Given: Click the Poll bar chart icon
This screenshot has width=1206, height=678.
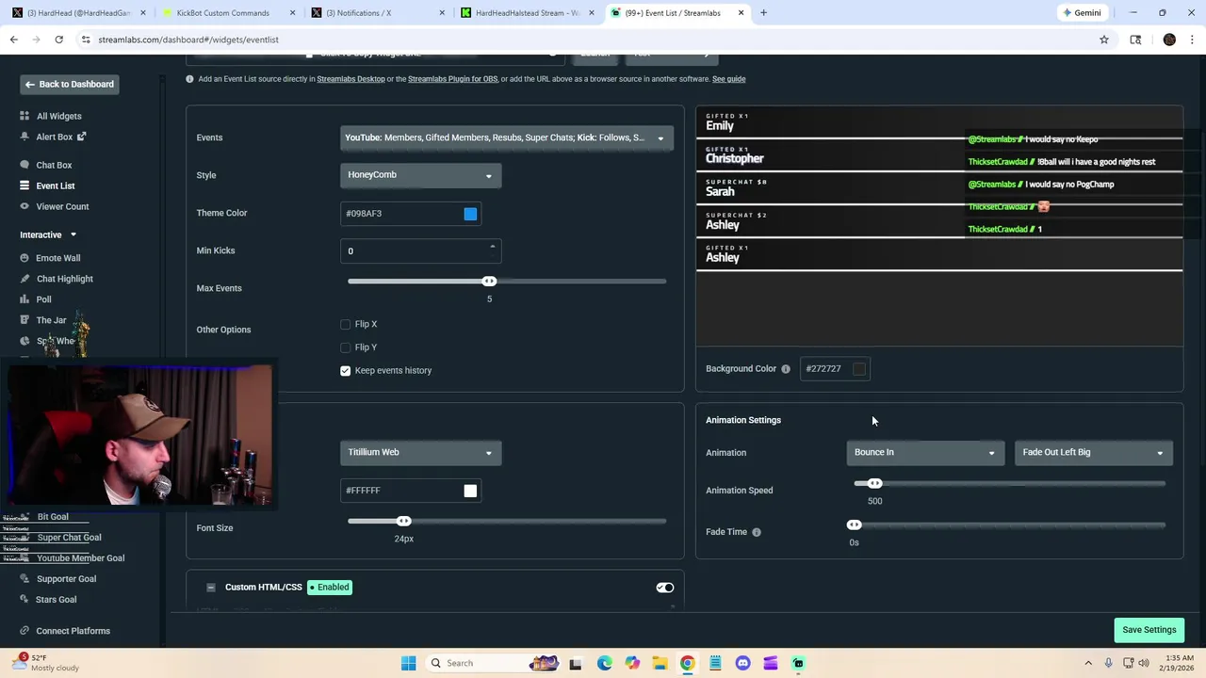Looking at the screenshot, I should (24, 299).
